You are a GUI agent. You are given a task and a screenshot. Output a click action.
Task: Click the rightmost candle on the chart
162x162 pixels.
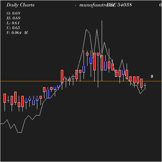point(145,86)
